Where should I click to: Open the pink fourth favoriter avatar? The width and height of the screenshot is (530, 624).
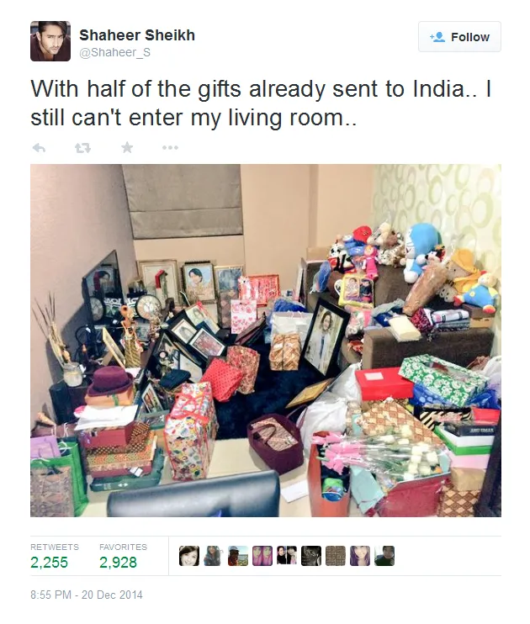click(262, 556)
